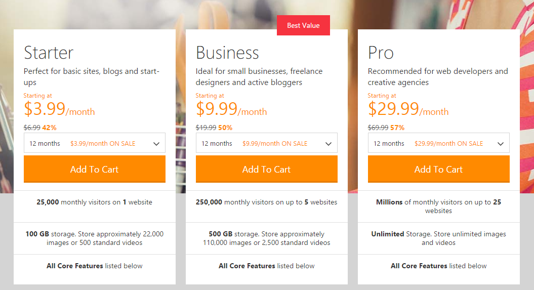The height and width of the screenshot is (290, 534).
Task: Add the Business plan to cart
Action: [266, 169]
